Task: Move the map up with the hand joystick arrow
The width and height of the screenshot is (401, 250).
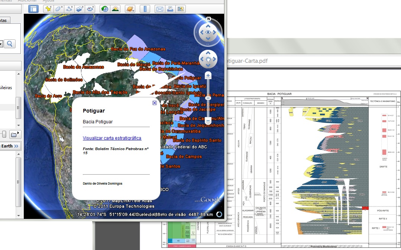Action: pyautogui.click(x=208, y=53)
